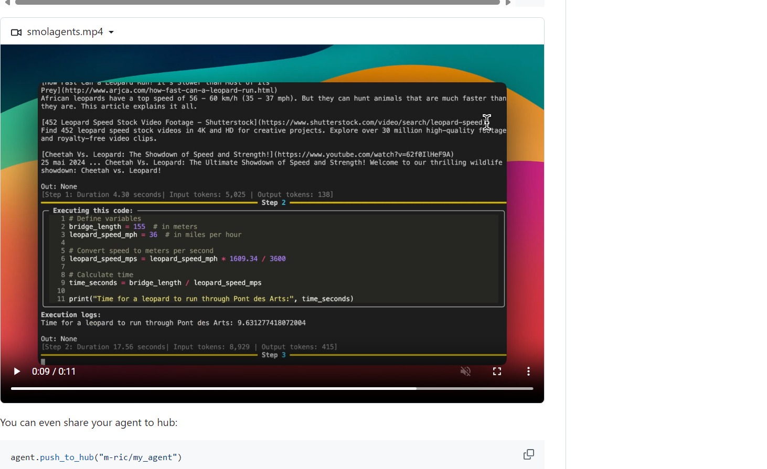
Task: Click the right scroll arrow at top
Action: click(508, 3)
